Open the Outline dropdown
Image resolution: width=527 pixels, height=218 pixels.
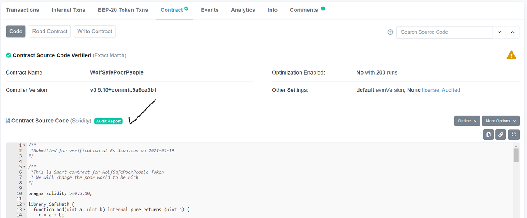click(x=466, y=121)
